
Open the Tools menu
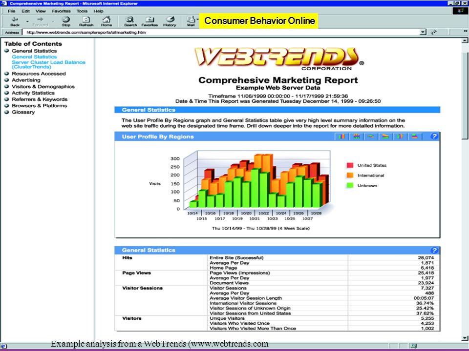point(82,11)
